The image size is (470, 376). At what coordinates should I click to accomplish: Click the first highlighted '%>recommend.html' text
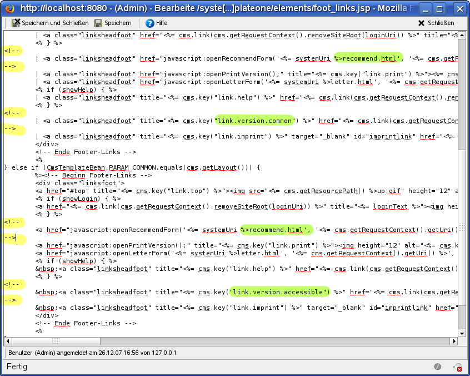[368, 58]
